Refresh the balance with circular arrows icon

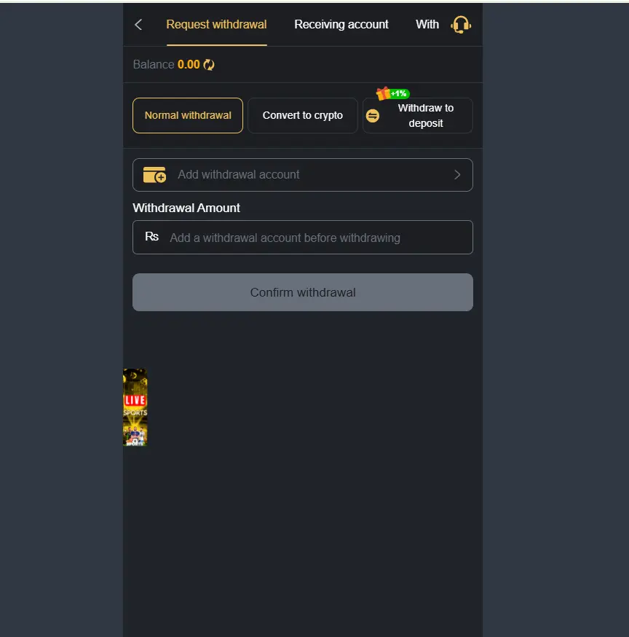tap(209, 65)
